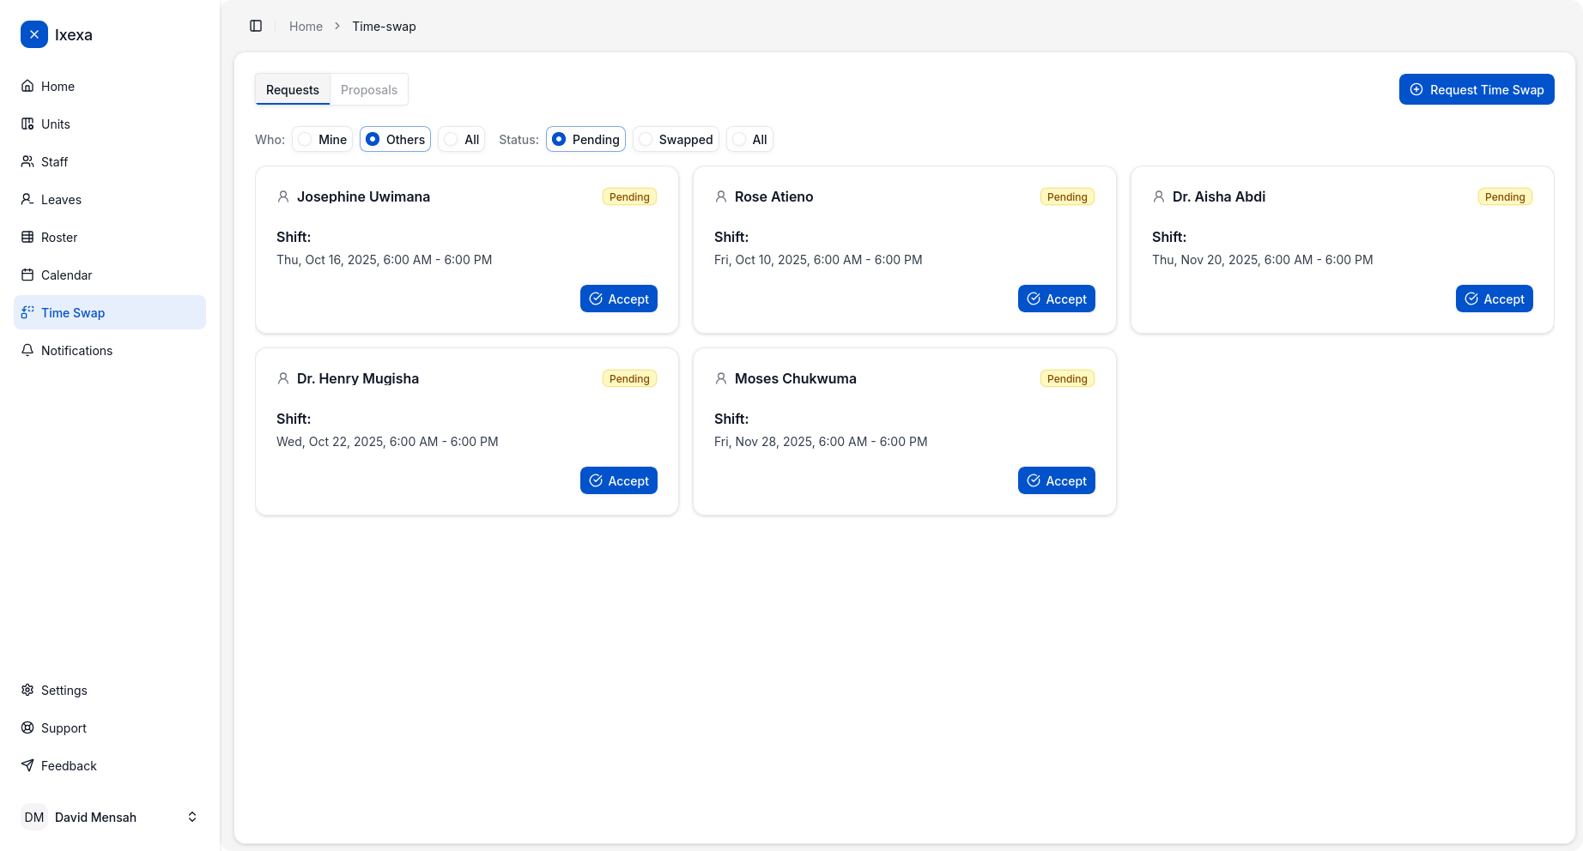Select the Swapped status filter

pyautogui.click(x=676, y=139)
